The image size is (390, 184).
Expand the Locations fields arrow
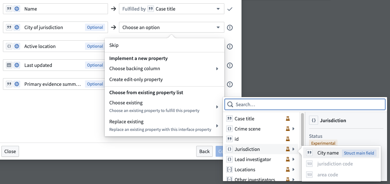[x=294, y=169]
